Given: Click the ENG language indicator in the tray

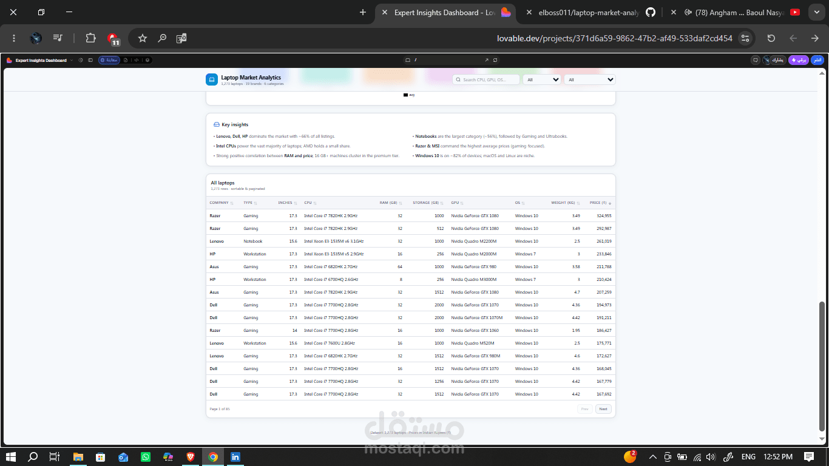Looking at the screenshot, I should (x=748, y=457).
